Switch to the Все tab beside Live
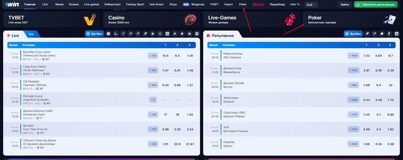The width and height of the screenshot is (403, 160). pos(31,34)
